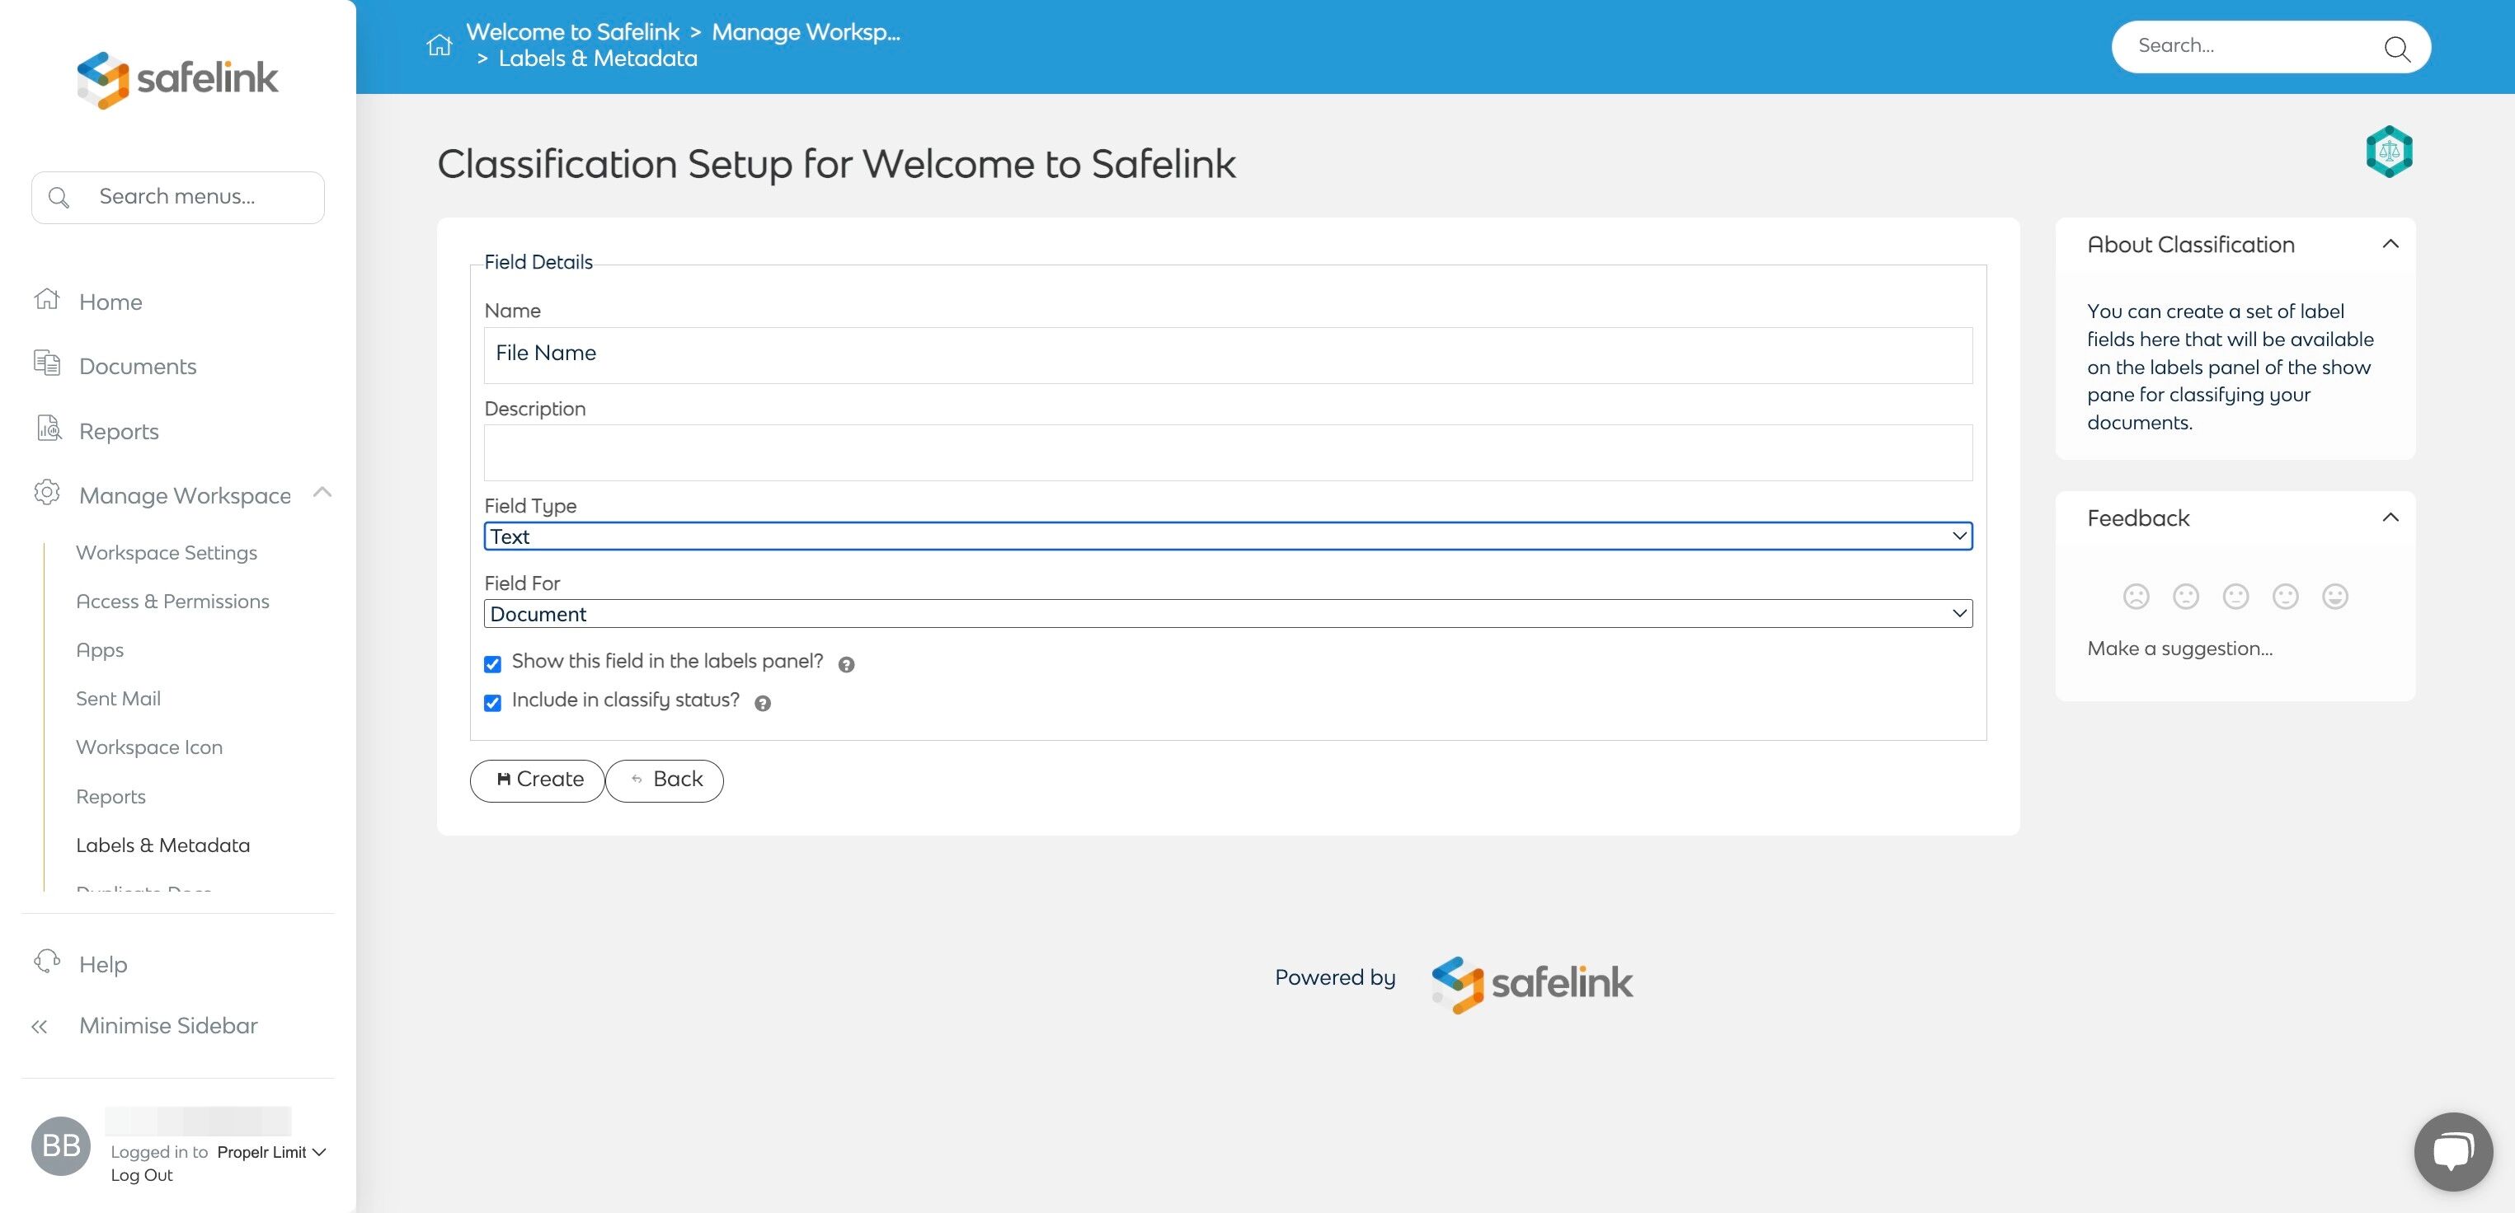Select the saddest face feedback icon

click(2135, 597)
